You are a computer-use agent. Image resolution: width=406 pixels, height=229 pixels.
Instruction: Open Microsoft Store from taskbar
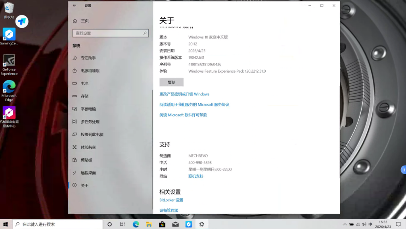pos(162,224)
